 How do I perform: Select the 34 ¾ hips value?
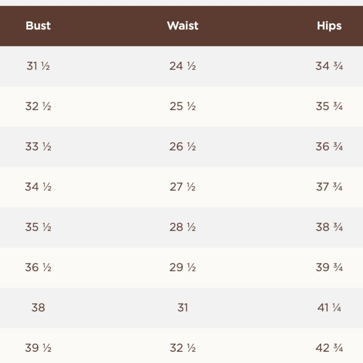tap(329, 66)
